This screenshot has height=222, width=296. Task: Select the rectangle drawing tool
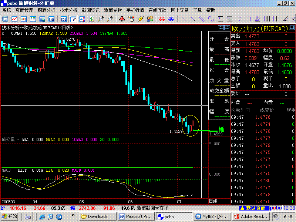coord(248,19)
